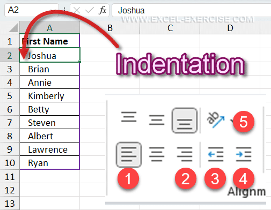Click the Align Right icon

pyautogui.click(x=185, y=154)
